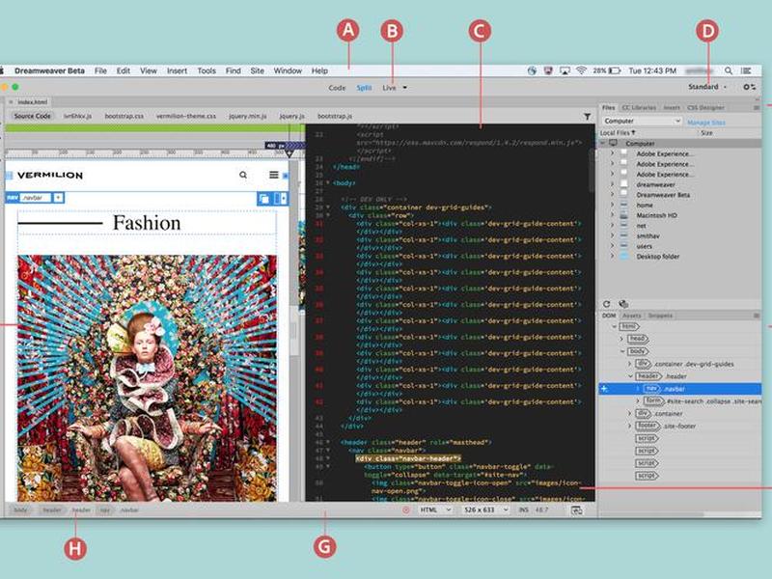Open the HTML document type dropdown
Image resolution: width=772 pixels, height=579 pixels.
click(435, 510)
